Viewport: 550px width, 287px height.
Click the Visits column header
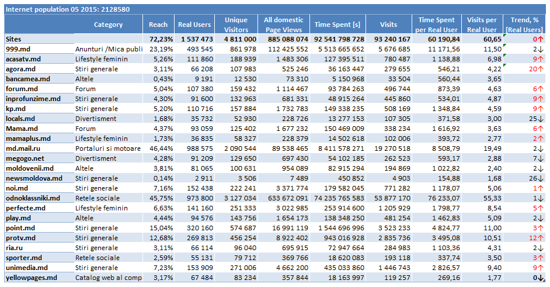[389, 25]
